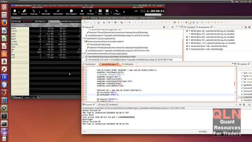Image resolution: width=252 pixels, height=142 pixels.
Task: Click the AAPL row in the US Stocks list
Action: (46, 34)
